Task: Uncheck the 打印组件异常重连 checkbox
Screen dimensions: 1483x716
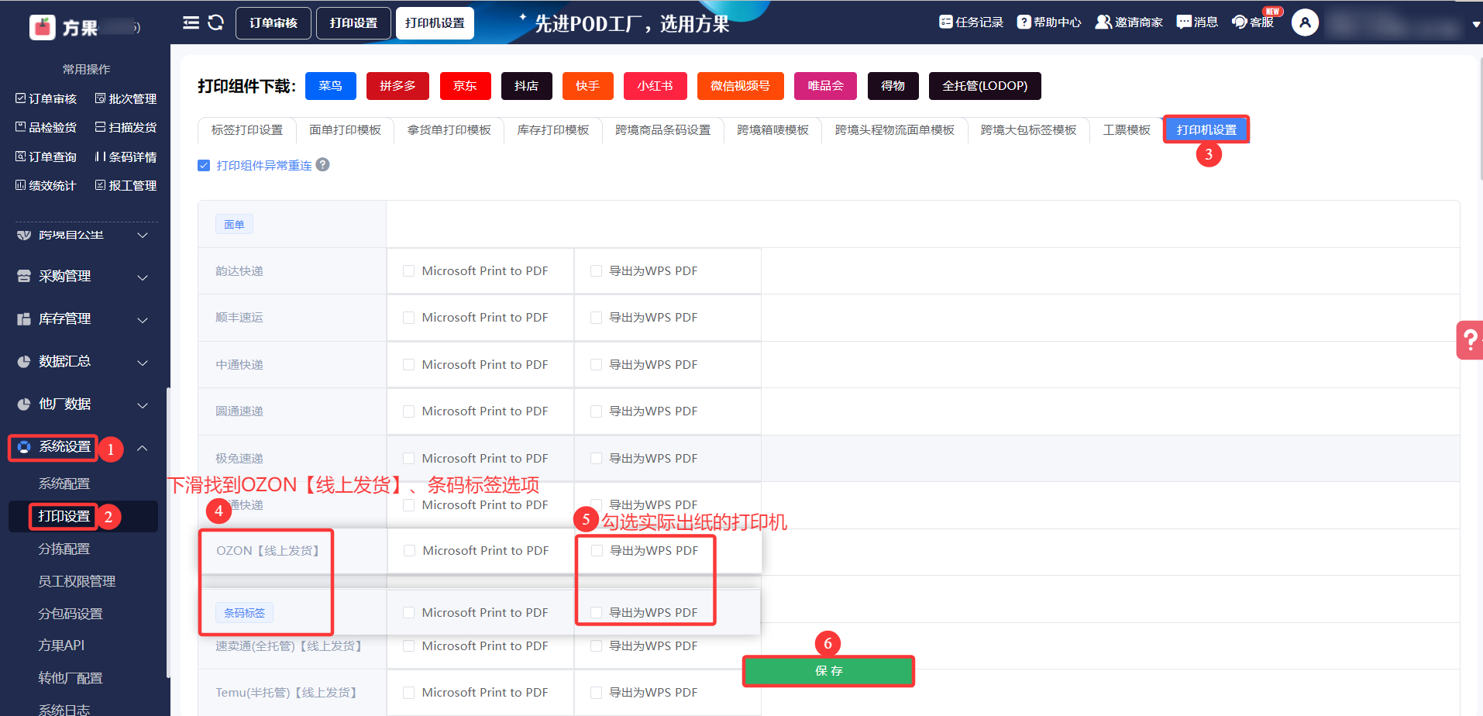Action: point(204,165)
